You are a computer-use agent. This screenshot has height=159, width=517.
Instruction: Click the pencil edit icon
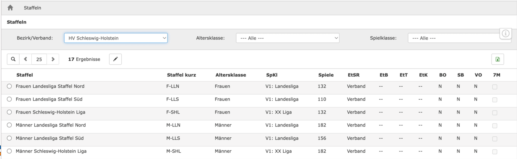tap(115, 59)
